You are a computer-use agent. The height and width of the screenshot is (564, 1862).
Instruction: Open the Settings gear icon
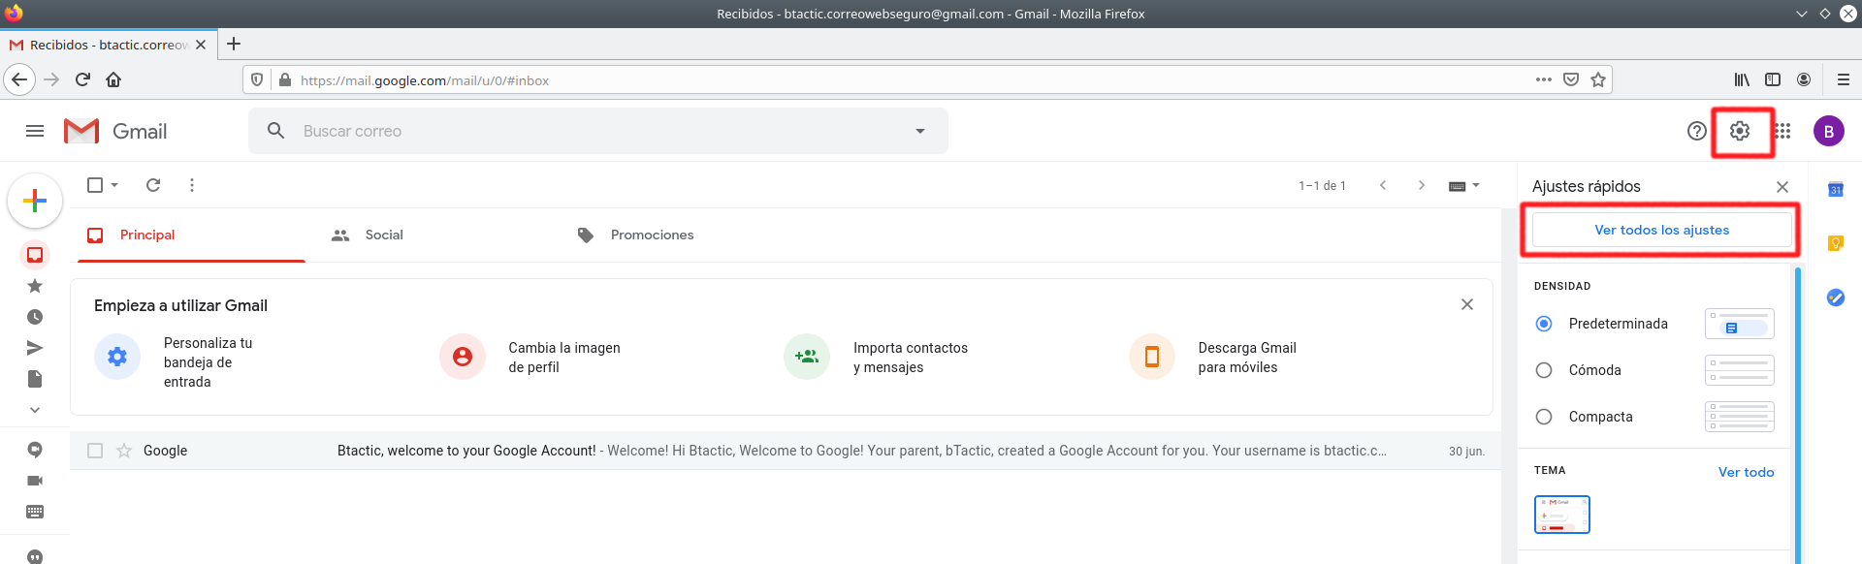1740,131
